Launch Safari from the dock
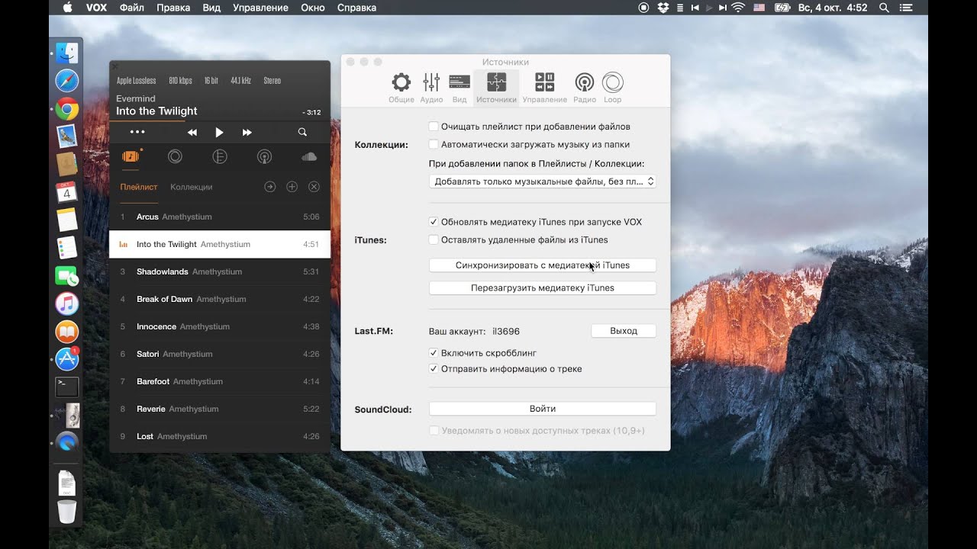The width and height of the screenshot is (977, 549). 67,81
